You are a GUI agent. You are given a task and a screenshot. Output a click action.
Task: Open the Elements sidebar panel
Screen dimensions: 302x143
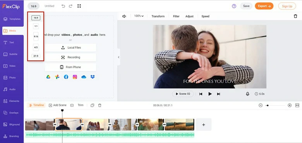(12, 101)
